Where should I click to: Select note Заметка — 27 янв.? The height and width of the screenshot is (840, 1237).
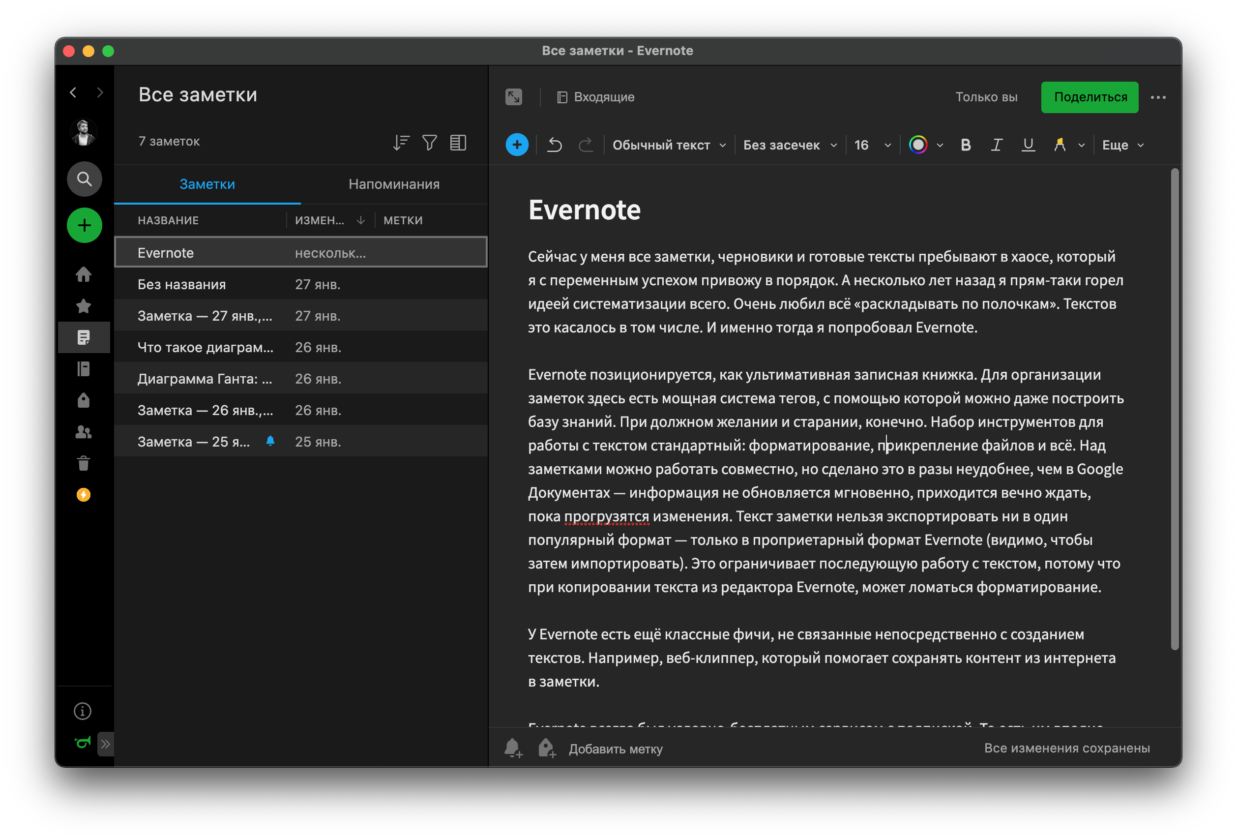(x=301, y=316)
